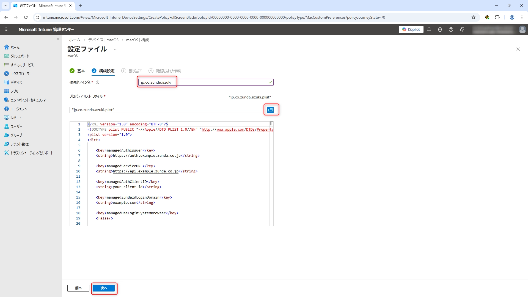The width and height of the screenshot is (528, 297).
Task: Bookmark this page with star icon
Action: coord(474,17)
